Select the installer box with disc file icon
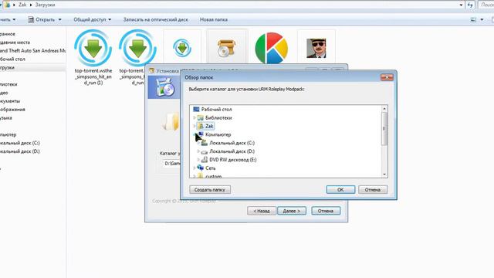The width and height of the screenshot is (494, 278). (226, 48)
